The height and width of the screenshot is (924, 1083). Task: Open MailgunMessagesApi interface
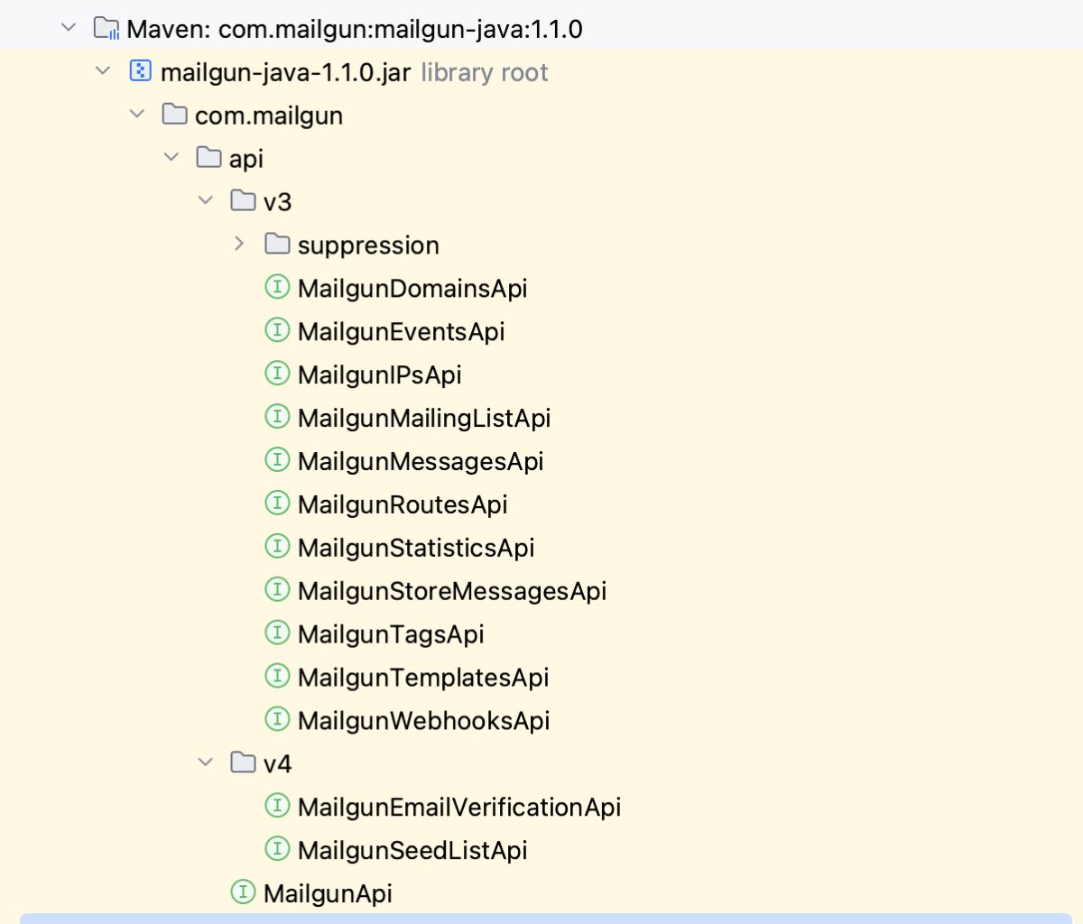pyautogui.click(x=421, y=462)
